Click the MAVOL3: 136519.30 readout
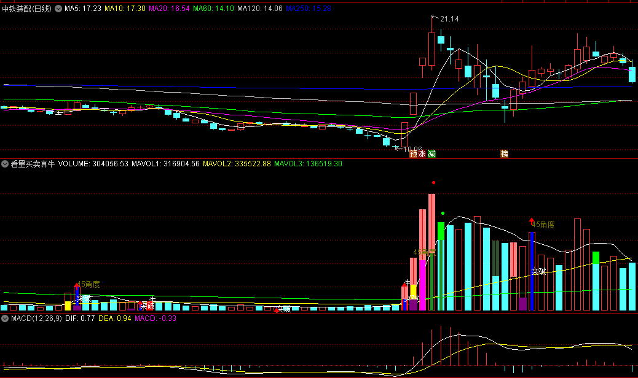638x378 pixels. pos(308,164)
